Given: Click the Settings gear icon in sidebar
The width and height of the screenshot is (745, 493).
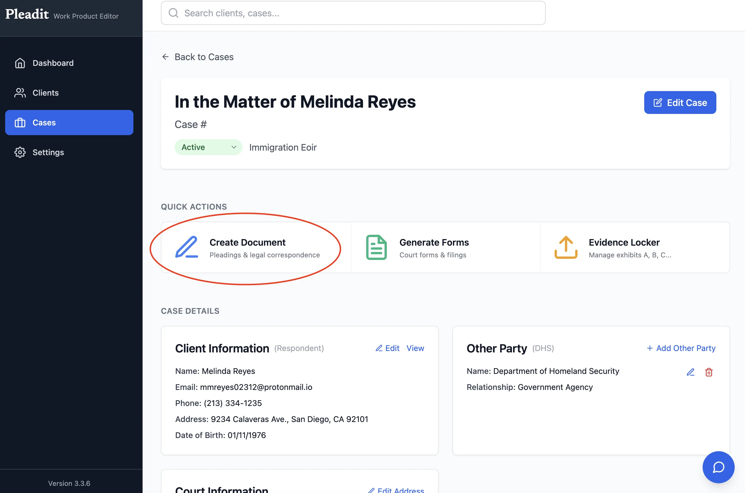Looking at the screenshot, I should 20,152.
